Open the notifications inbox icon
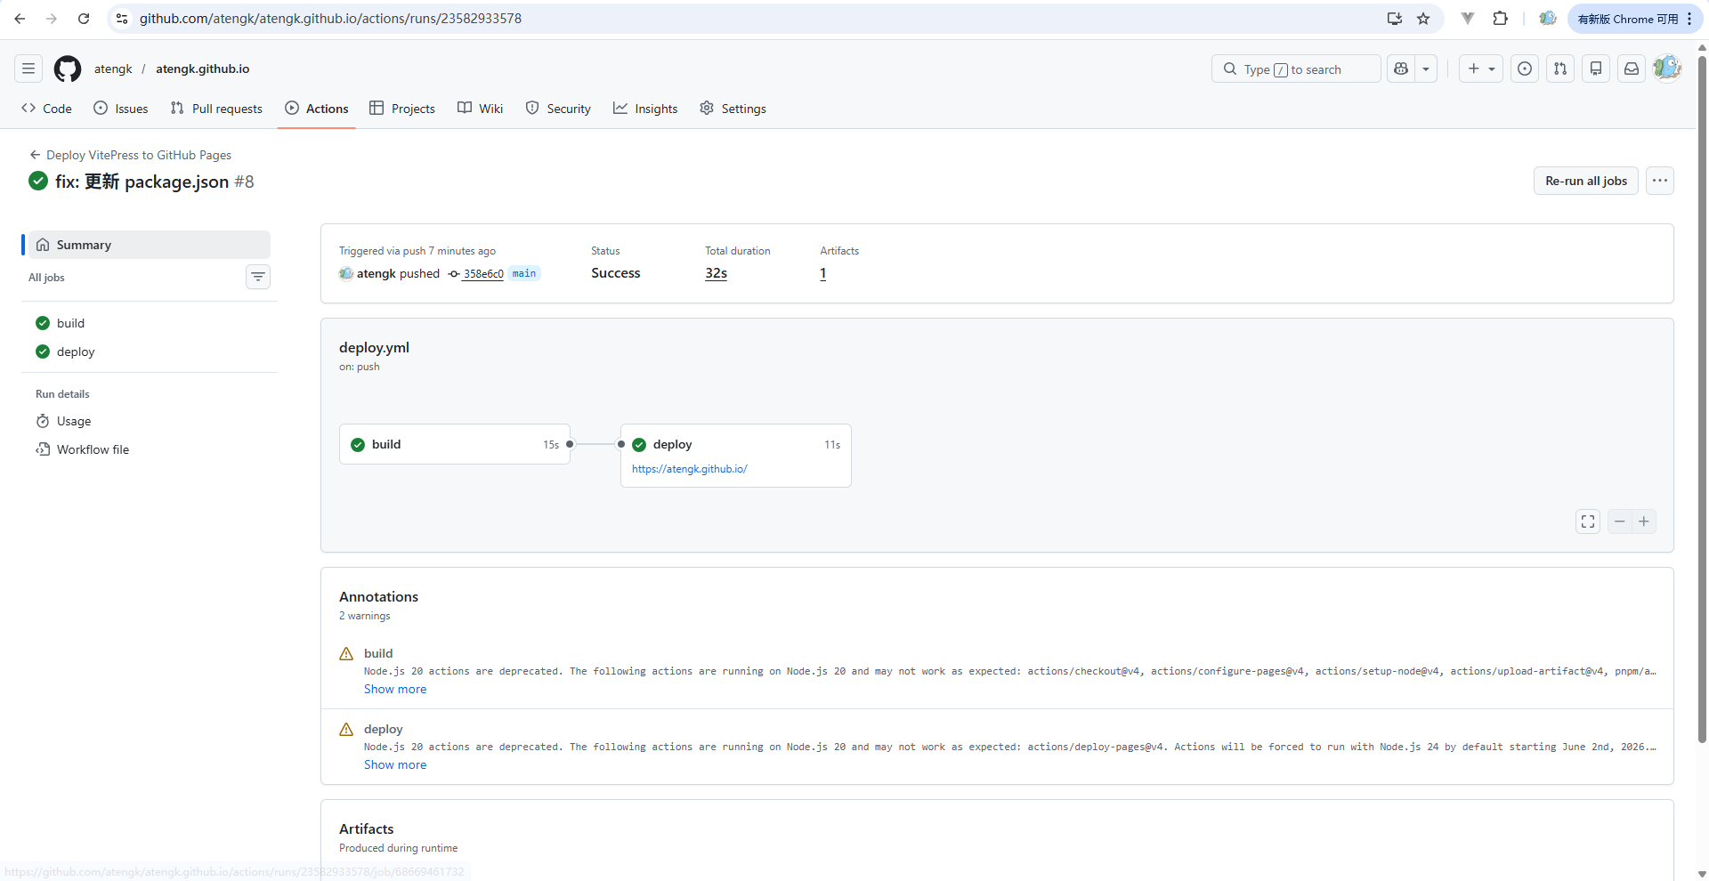Image resolution: width=1709 pixels, height=881 pixels. point(1631,69)
